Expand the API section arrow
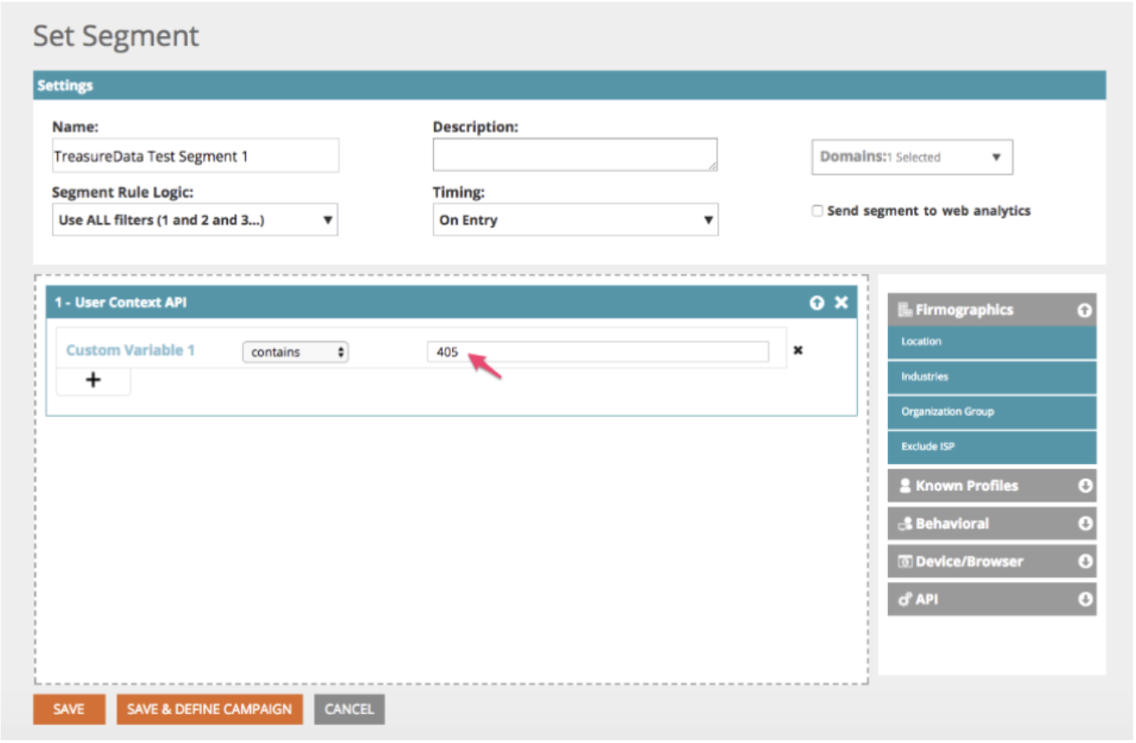The image size is (1136, 743). [1085, 599]
